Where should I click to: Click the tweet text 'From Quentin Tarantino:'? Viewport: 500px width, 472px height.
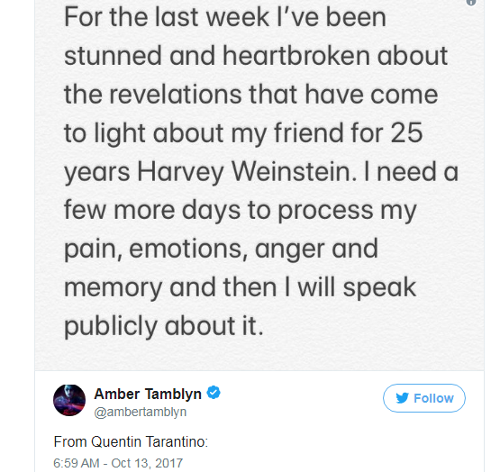tap(131, 442)
